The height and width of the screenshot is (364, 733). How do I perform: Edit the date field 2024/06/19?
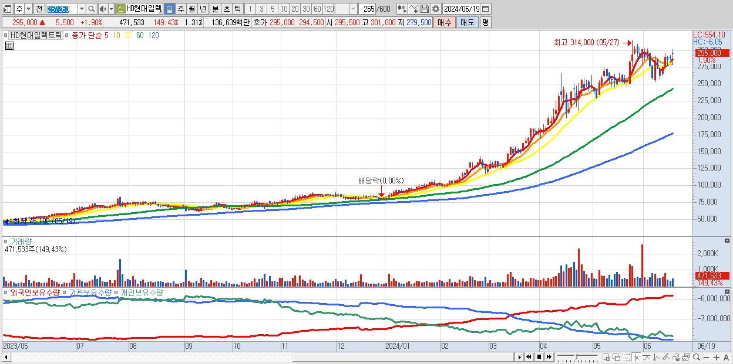pos(462,9)
